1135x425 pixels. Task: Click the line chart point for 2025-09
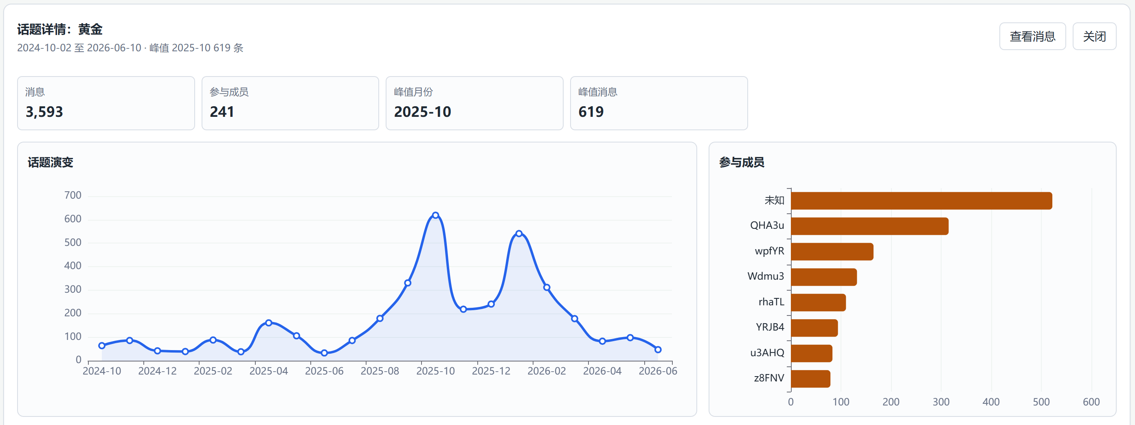click(x=408, y=283)
